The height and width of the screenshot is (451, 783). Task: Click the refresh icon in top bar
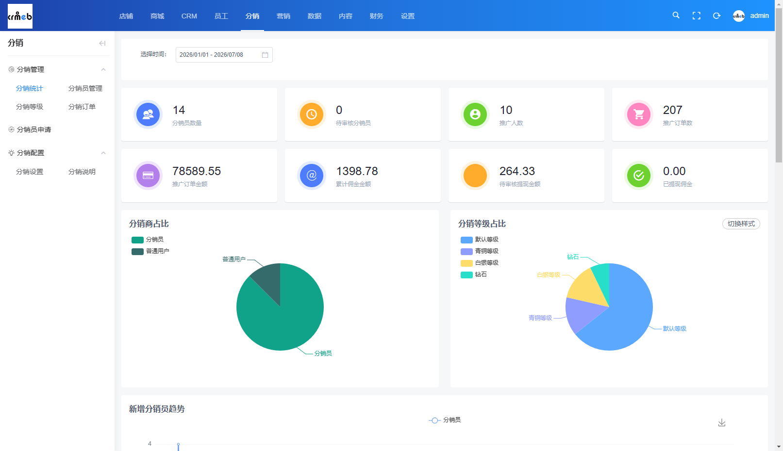point(716,16)
